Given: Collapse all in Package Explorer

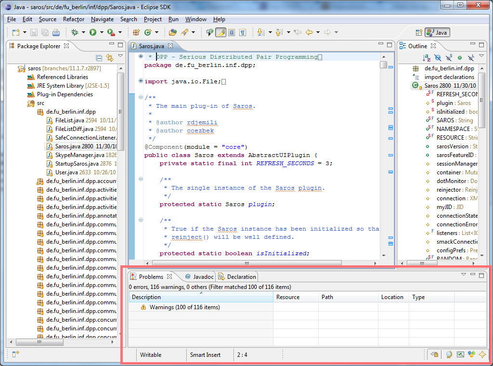Looking at the screenshot, I should click(99, 58).
